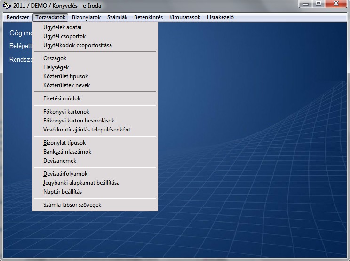The height and width of the screenshot is (261, 350).
Task: Open the Listakezelő menu
Action: 220,17
